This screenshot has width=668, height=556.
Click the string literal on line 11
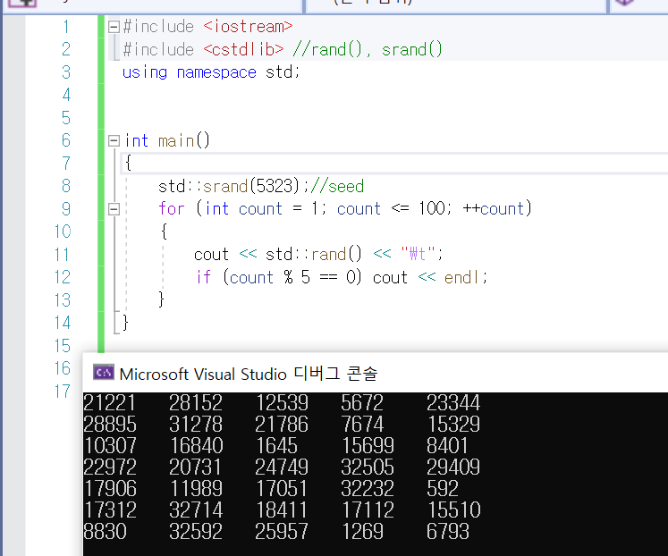click(418, 254)
